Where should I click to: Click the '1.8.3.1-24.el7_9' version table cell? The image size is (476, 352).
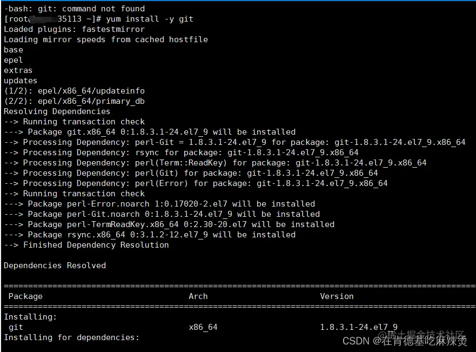pos(359,328)
